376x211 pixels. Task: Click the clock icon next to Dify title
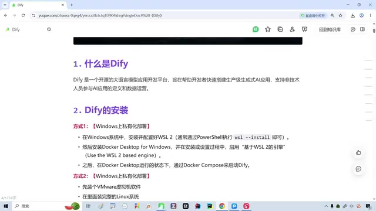[49, 29]
